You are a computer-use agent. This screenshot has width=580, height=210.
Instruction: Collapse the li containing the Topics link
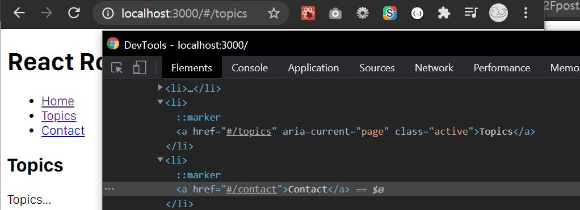(160, 102)
